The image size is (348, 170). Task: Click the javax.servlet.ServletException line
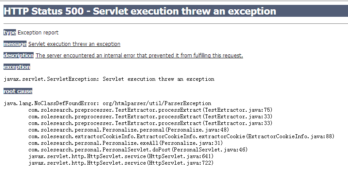point(109,79)
